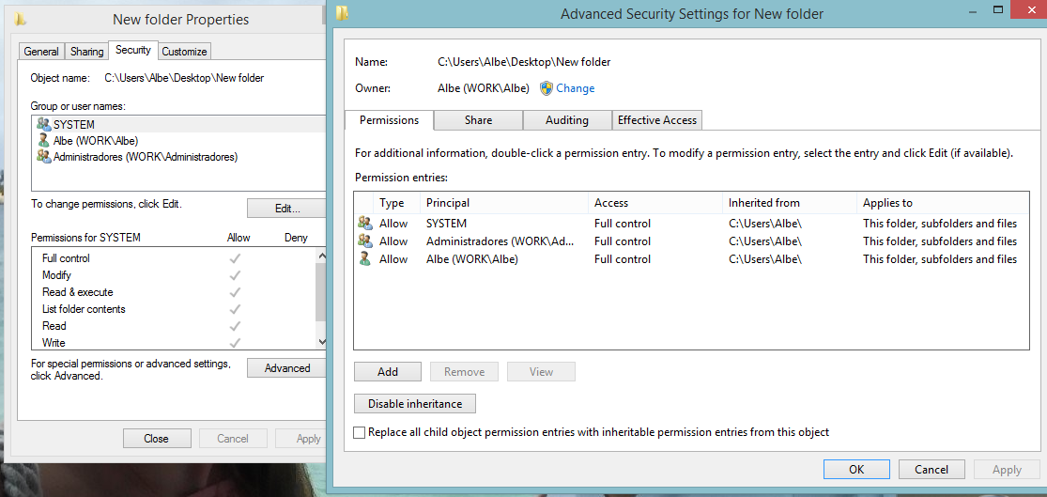Open the Customize tab in Properties
Screen dimensions: 1047x497
[x=185, y=52]
